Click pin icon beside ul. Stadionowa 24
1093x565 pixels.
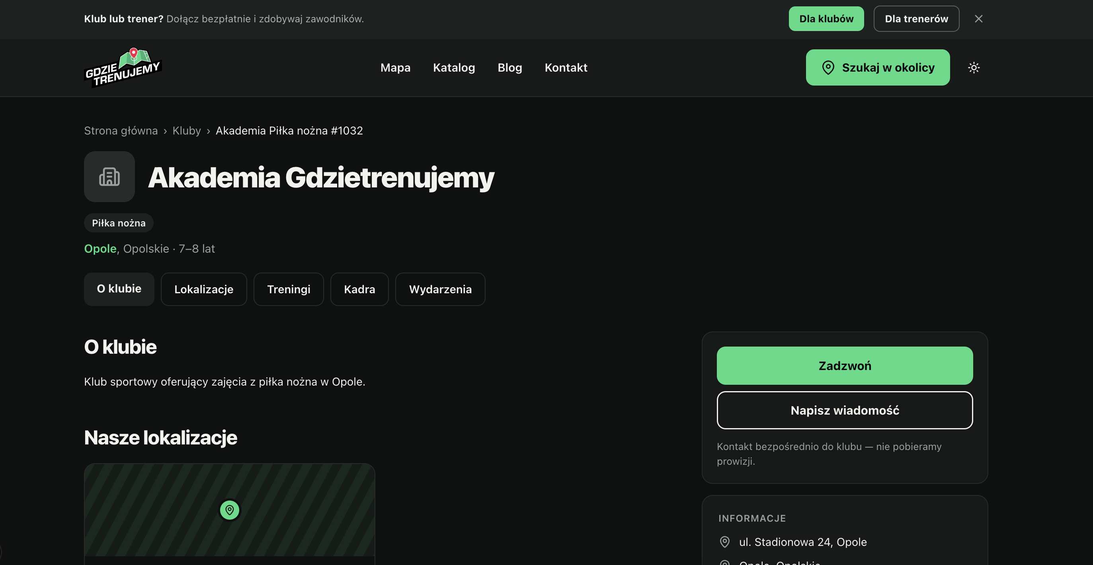(x=725, y=542)
